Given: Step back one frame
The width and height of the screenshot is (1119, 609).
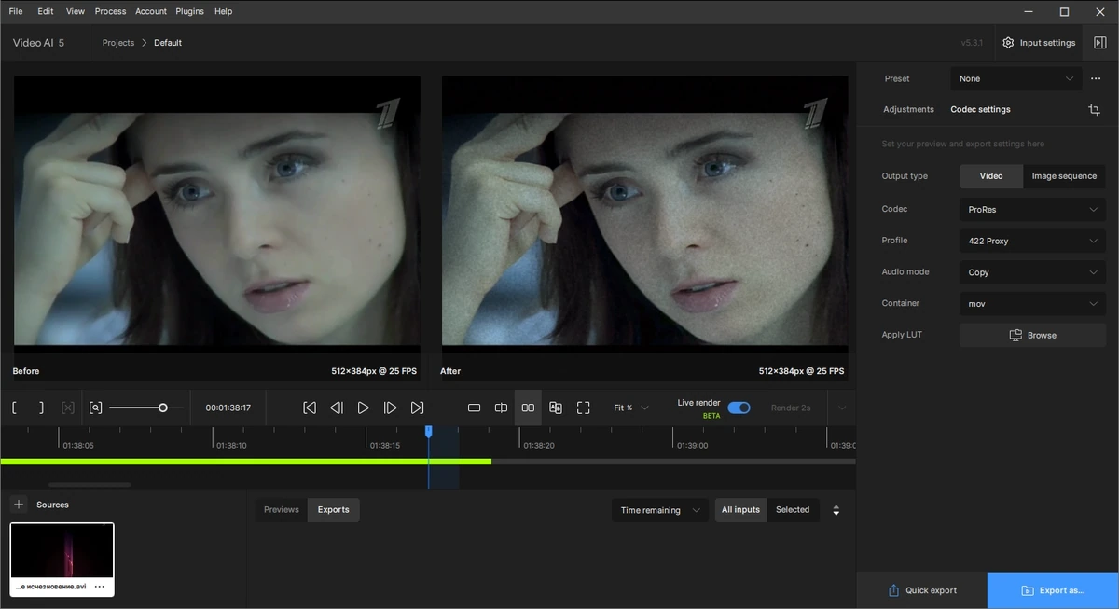Looking at the screenshot, I should point(337,408).
